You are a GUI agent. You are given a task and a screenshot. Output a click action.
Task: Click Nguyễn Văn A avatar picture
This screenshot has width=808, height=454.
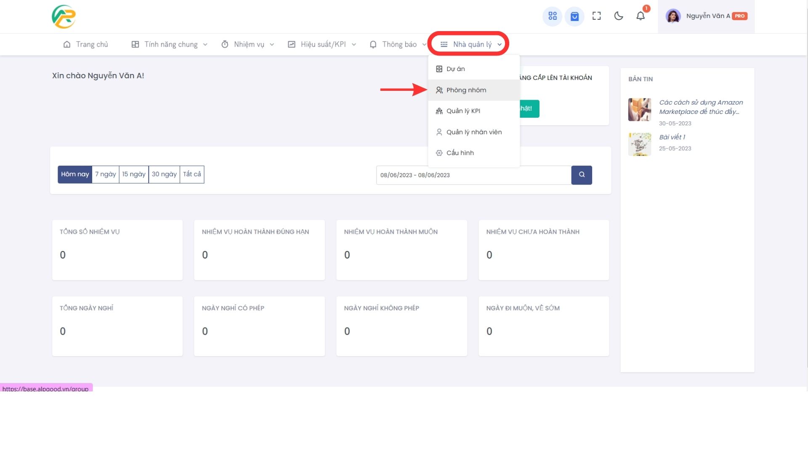(x=673, y=16)
